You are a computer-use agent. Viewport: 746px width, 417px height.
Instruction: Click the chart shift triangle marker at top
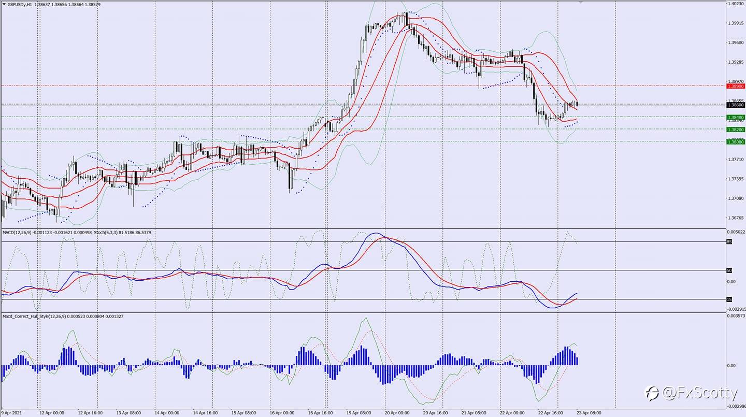[581, 2]
